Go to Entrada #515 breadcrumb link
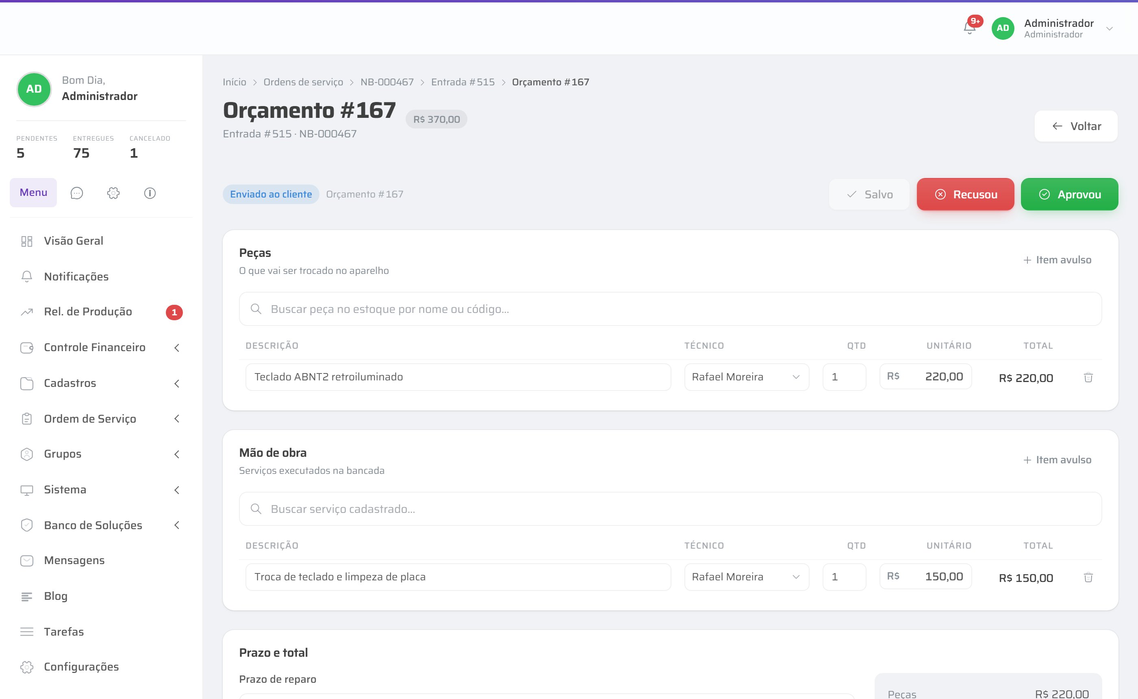1138x699 pixels. click(x=463, y=82)
